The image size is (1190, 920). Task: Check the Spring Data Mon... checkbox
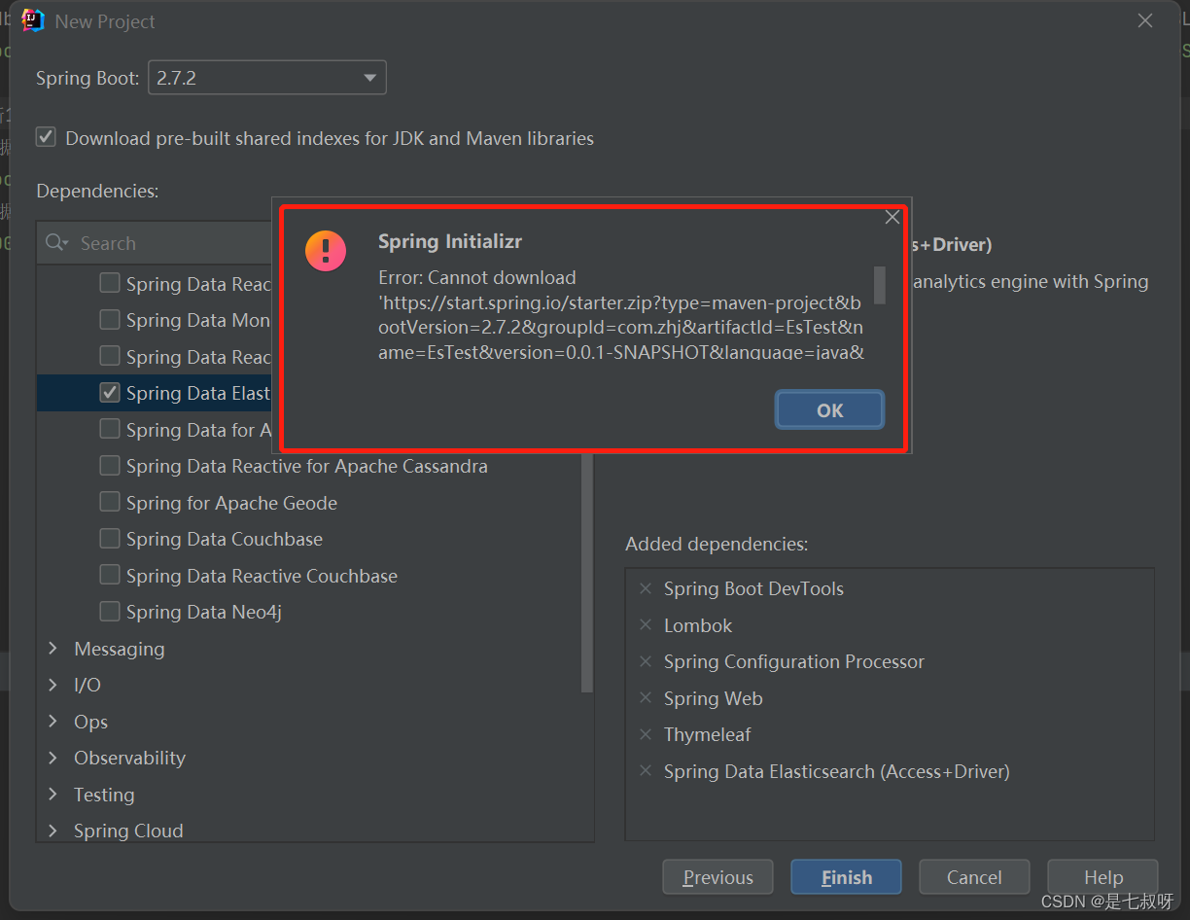point(110,320)
